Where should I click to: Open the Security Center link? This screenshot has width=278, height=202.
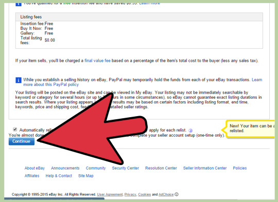coord(125,168)
